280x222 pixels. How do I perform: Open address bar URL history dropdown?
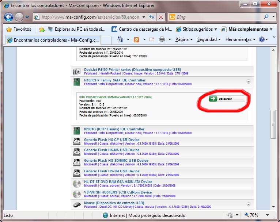coord(144,17)
